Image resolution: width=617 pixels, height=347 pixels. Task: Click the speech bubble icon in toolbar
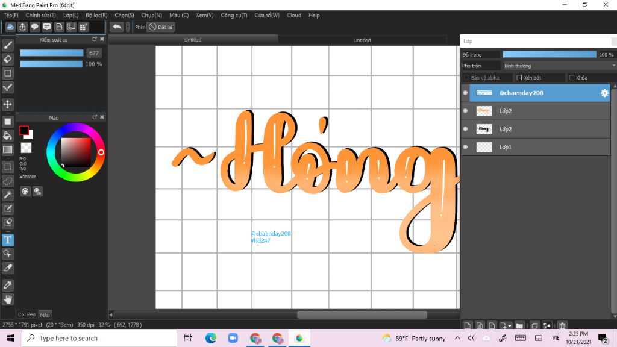click(x=34, y=27)
